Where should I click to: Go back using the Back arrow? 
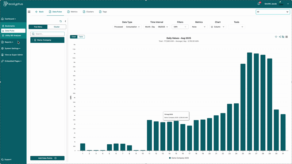(x=39, y=12)
